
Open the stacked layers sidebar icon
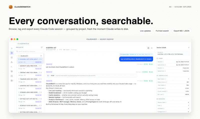[x=12, y=71]
